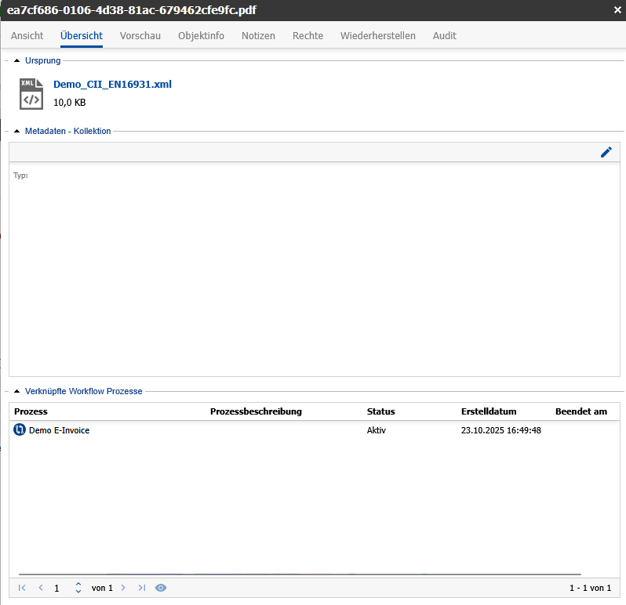Switch to the Vorschau tab
This screenshot has height=605, width=626.
point(140,36)
